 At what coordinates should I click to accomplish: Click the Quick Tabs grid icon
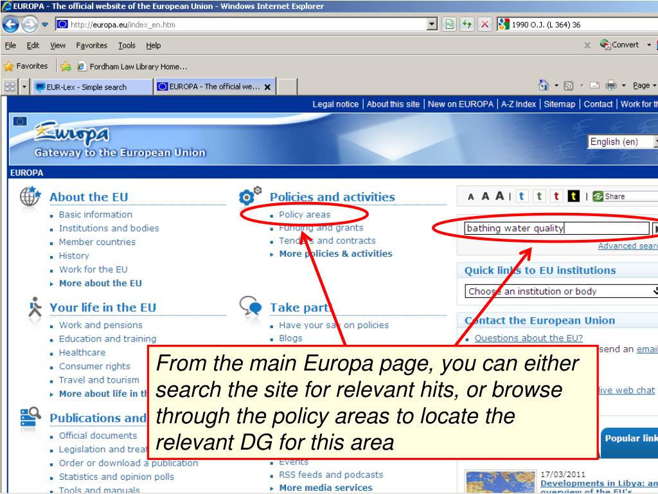(x=10, y=87)
